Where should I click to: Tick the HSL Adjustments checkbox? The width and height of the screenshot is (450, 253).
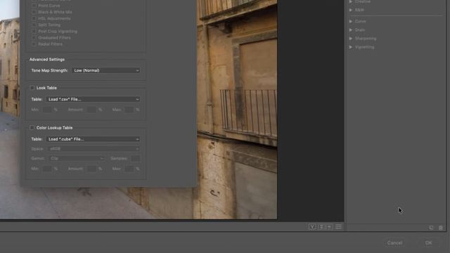tap(34, 18)
